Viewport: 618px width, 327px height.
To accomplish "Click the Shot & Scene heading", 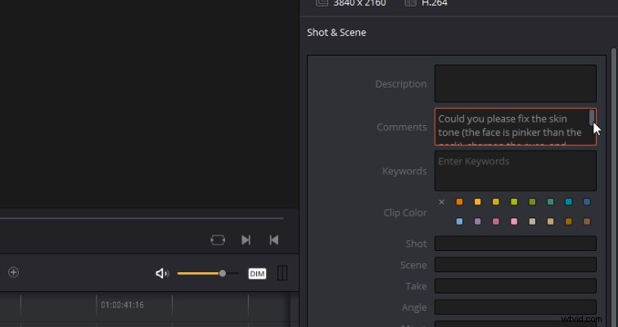I will point(336,32).
